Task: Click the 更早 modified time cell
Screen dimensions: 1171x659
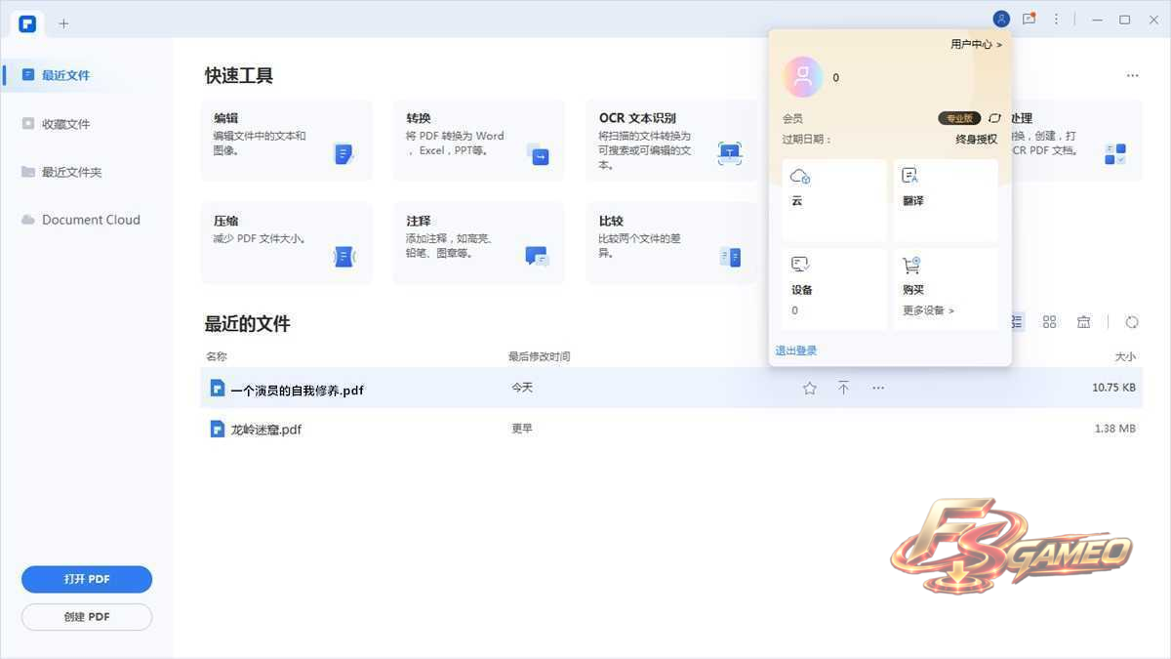Action: pyautogui.click(x=522, y=429)
